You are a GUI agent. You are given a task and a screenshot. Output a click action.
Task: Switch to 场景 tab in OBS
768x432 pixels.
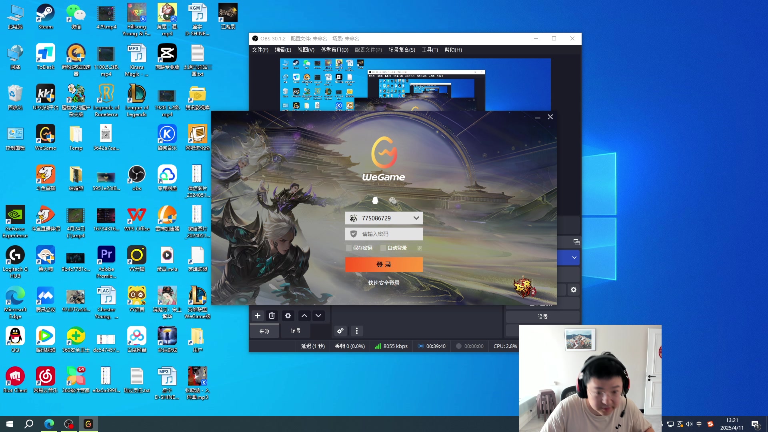click(296, 331)
